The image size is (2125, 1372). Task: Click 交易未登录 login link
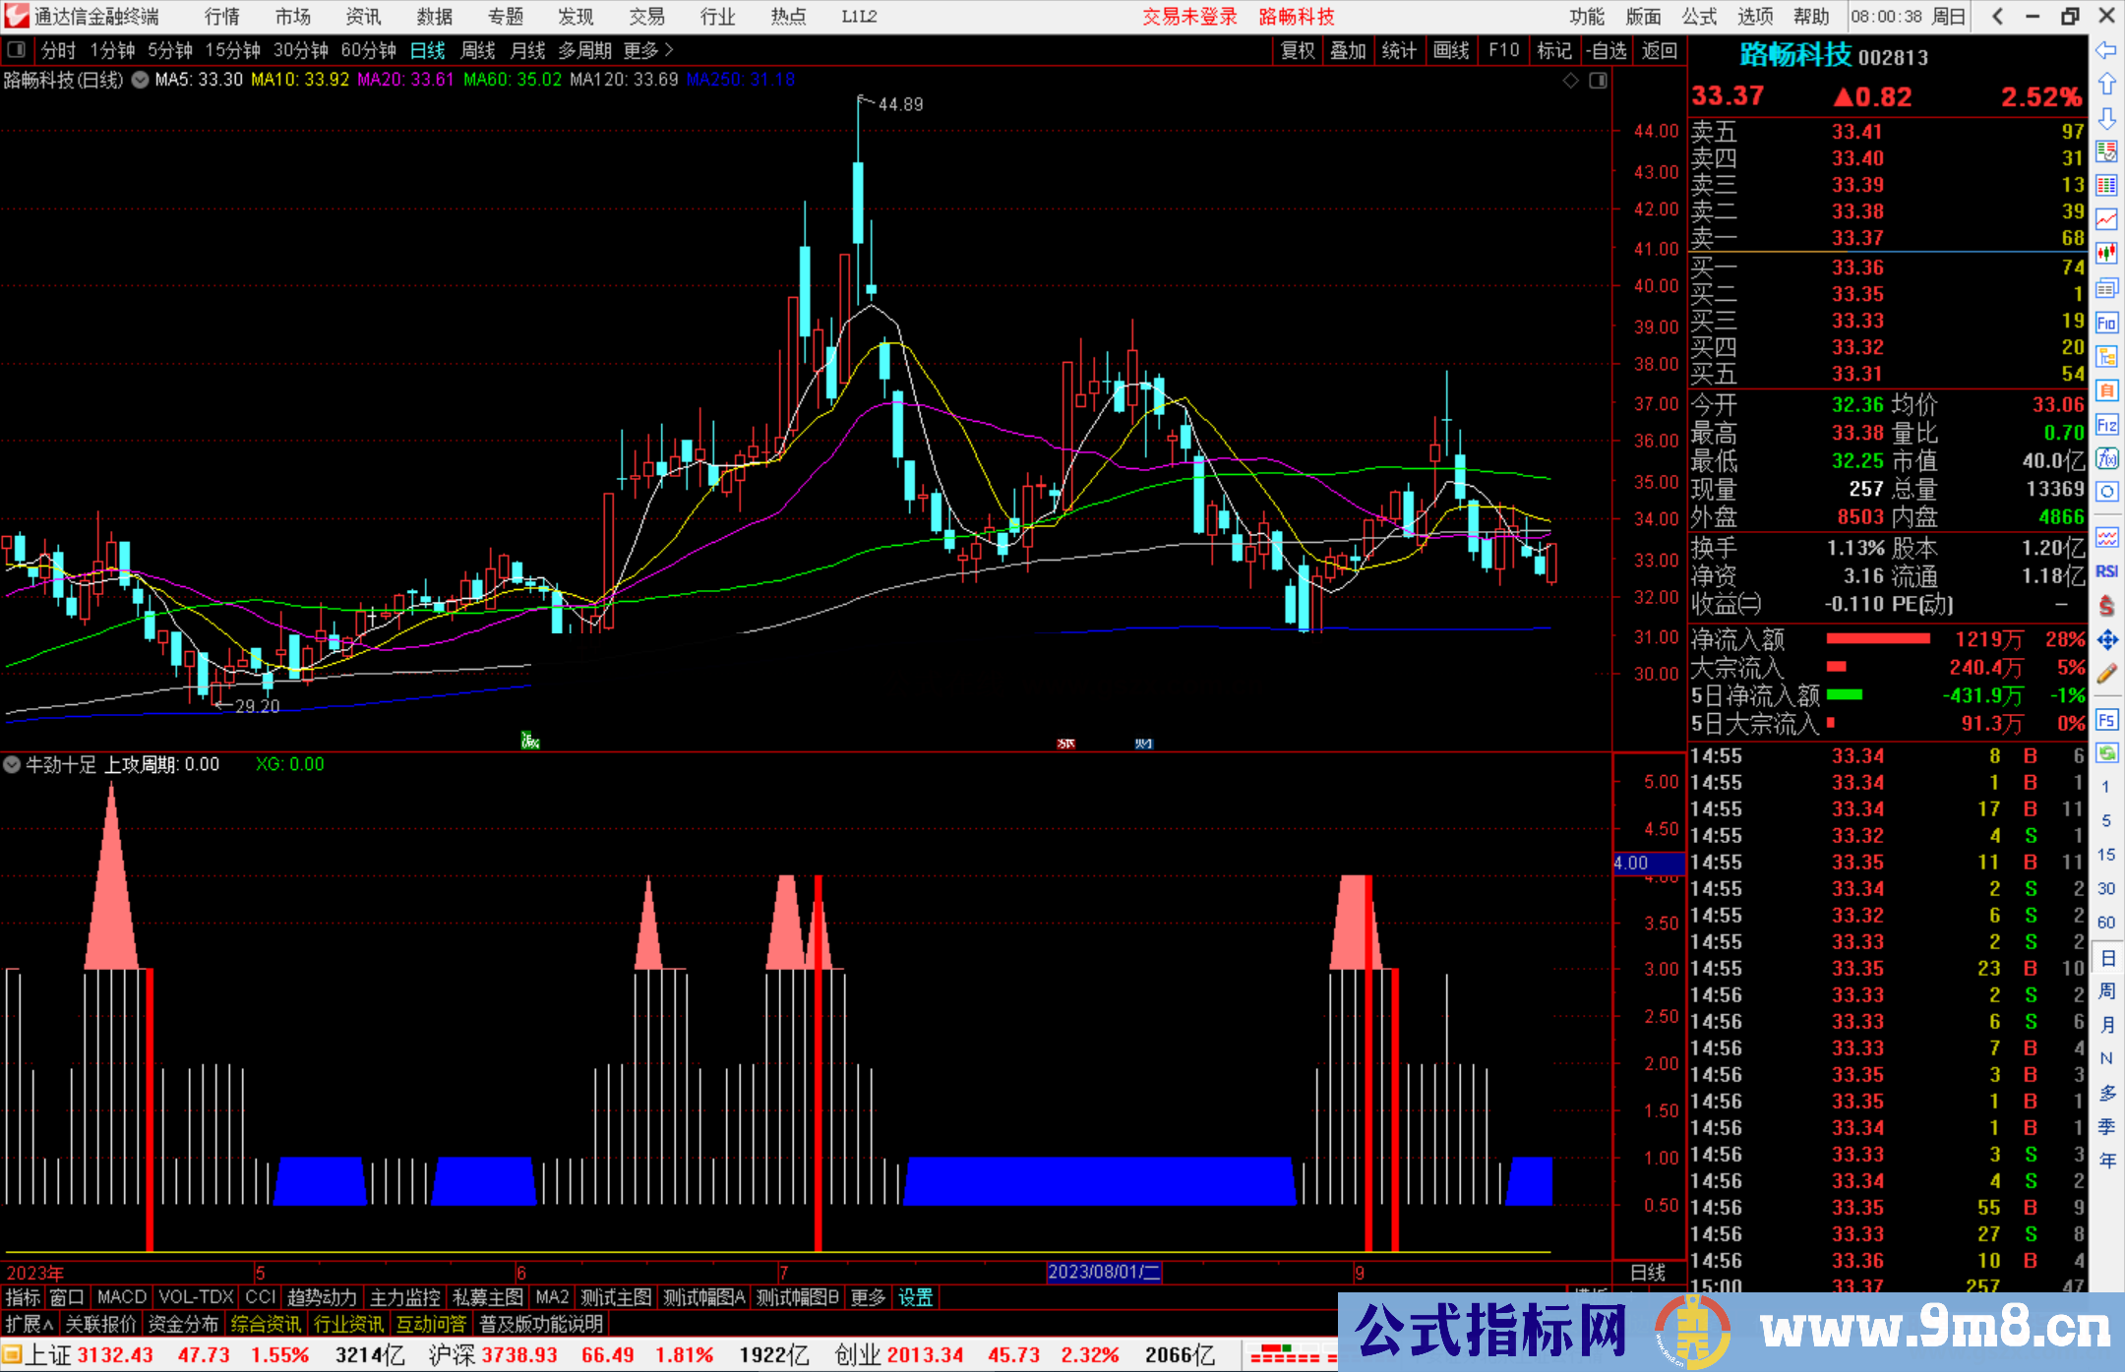pyautogui.click(x=1189, y=17)
